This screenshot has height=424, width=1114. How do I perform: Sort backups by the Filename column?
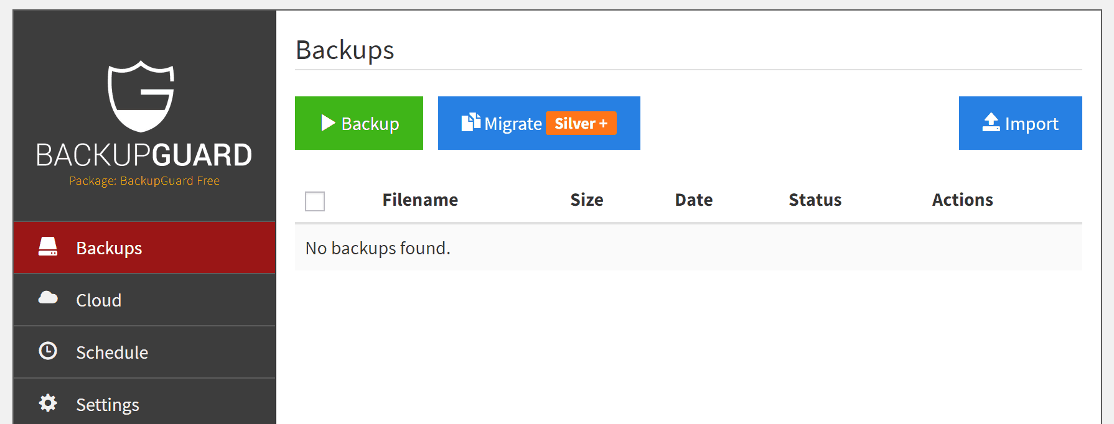pos(420,200)
